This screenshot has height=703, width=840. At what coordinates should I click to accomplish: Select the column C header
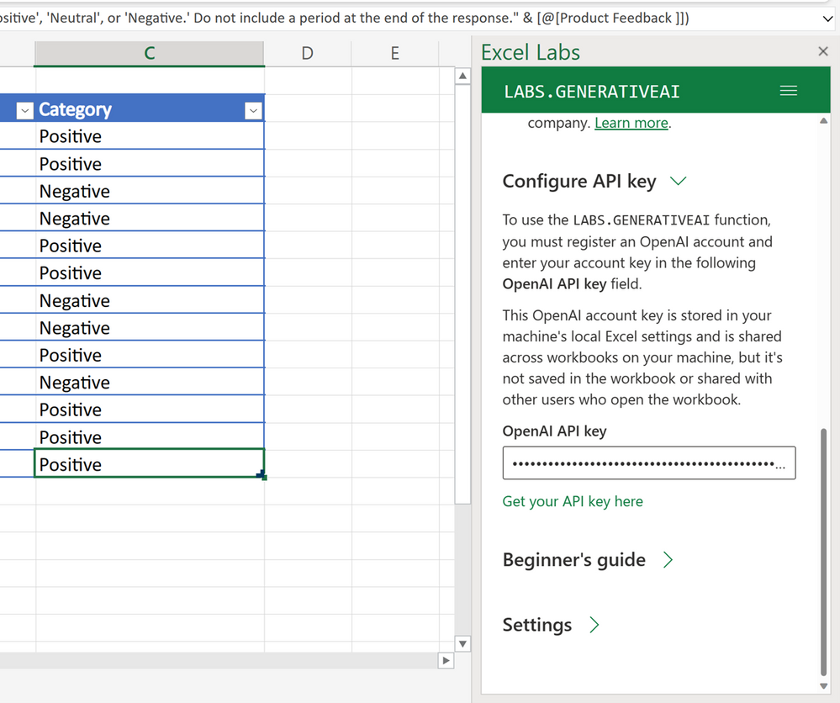tap(149, 52)
